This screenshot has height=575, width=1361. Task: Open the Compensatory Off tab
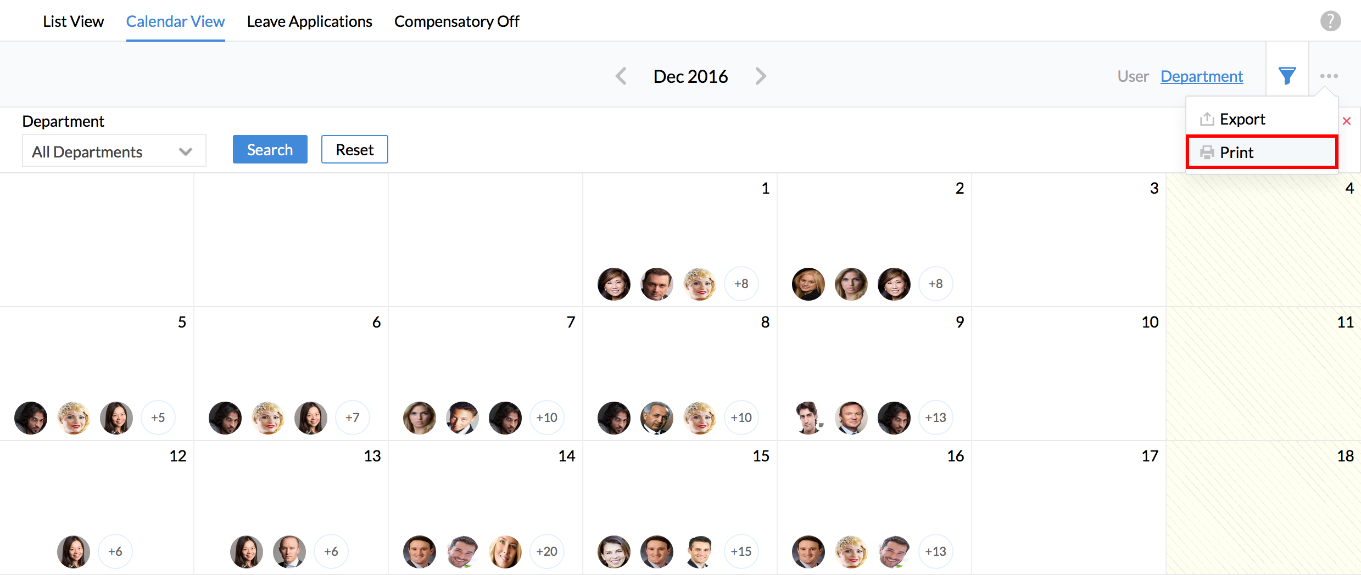[x=456, y=21]
